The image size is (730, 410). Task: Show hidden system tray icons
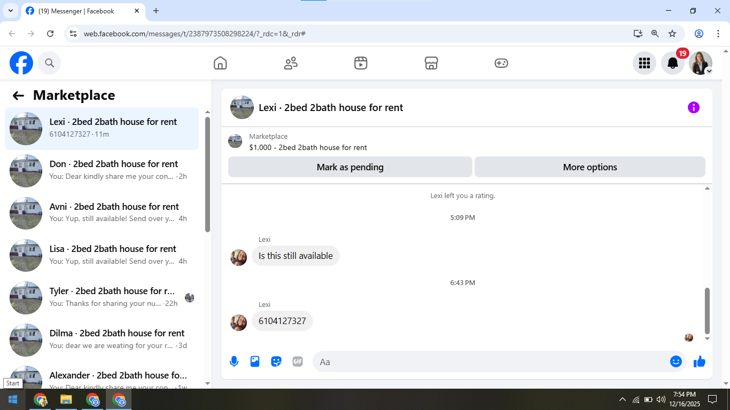point(622,399)
